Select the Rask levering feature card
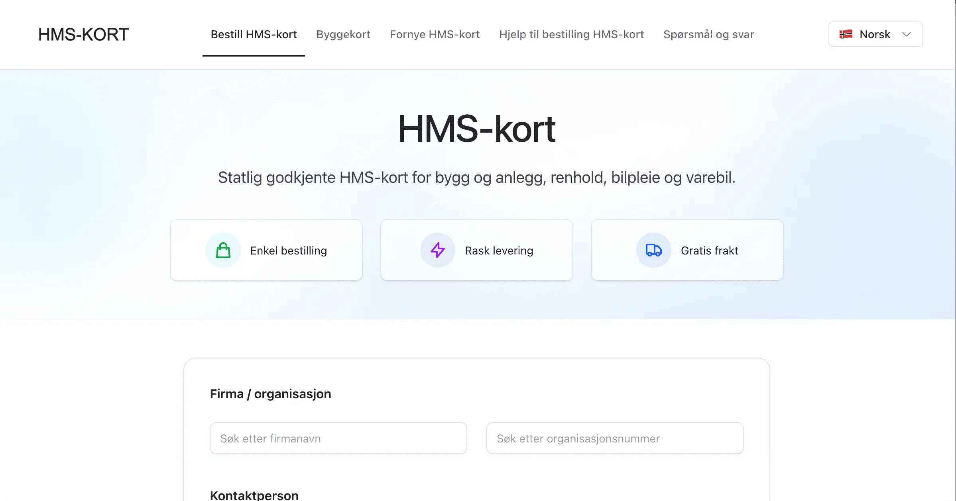956x501 pixels. click(x=477, y=250)
